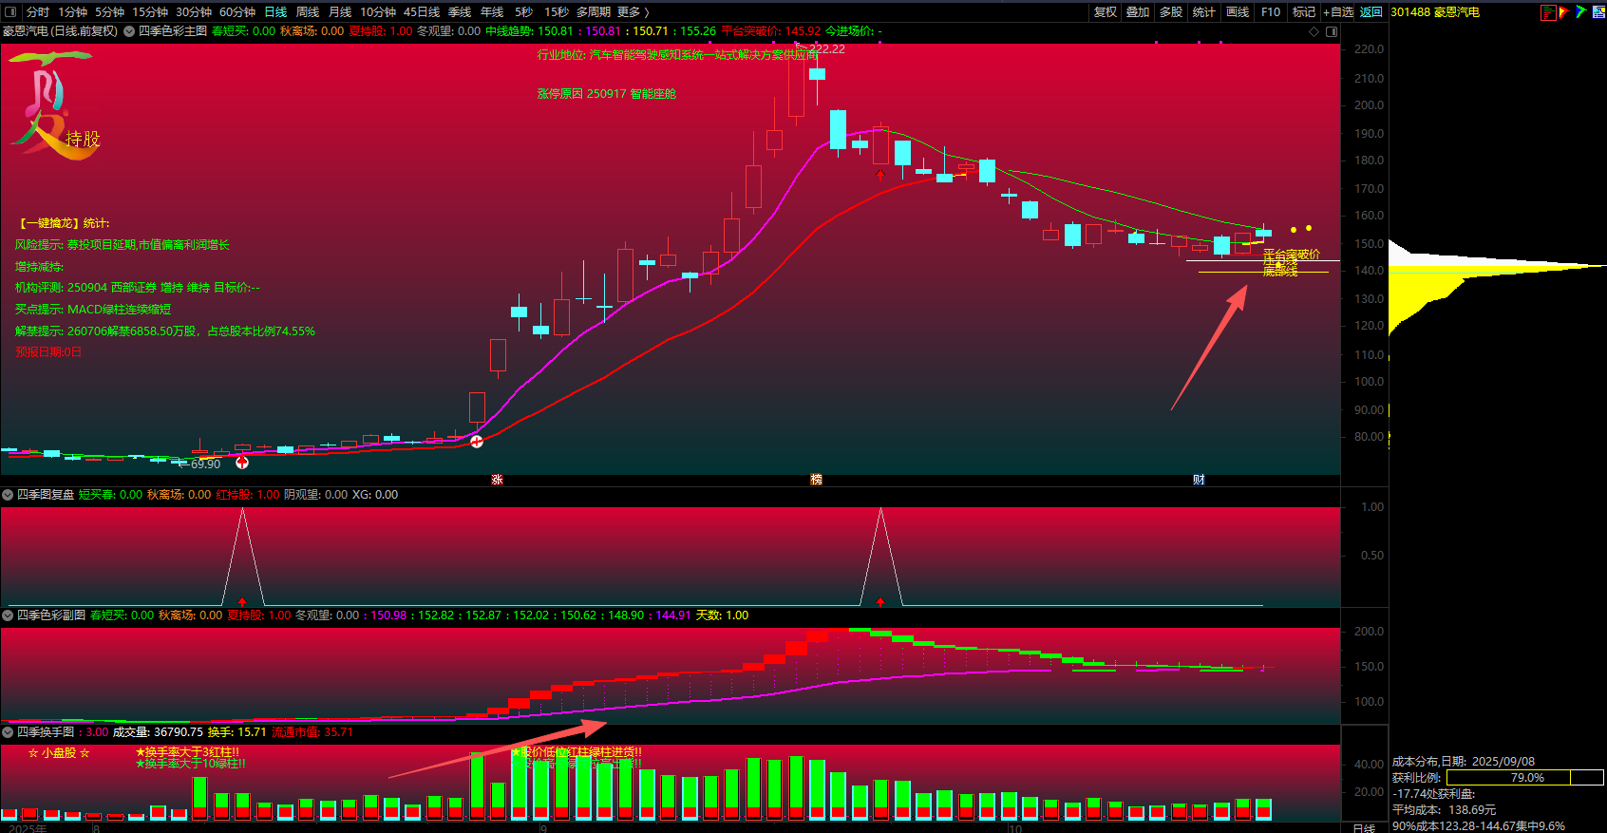
Task: Click the 财 marker on the timeline
Action: (x=1199, y=480)
